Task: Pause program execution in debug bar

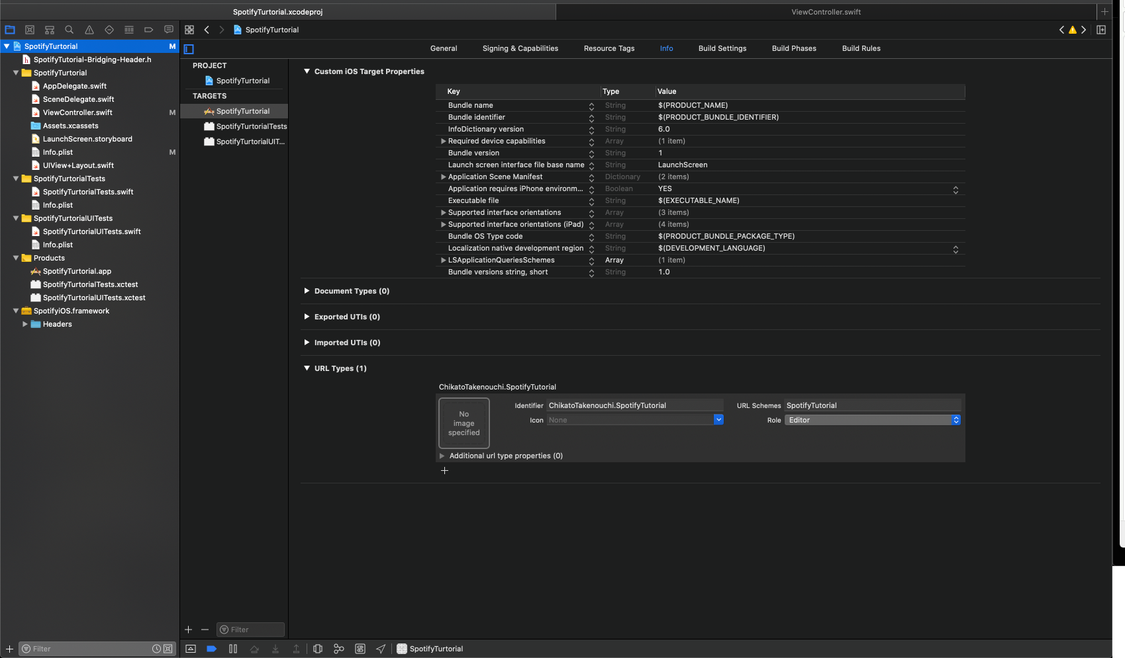Action: pyautogui.click(x=233, y=649)
